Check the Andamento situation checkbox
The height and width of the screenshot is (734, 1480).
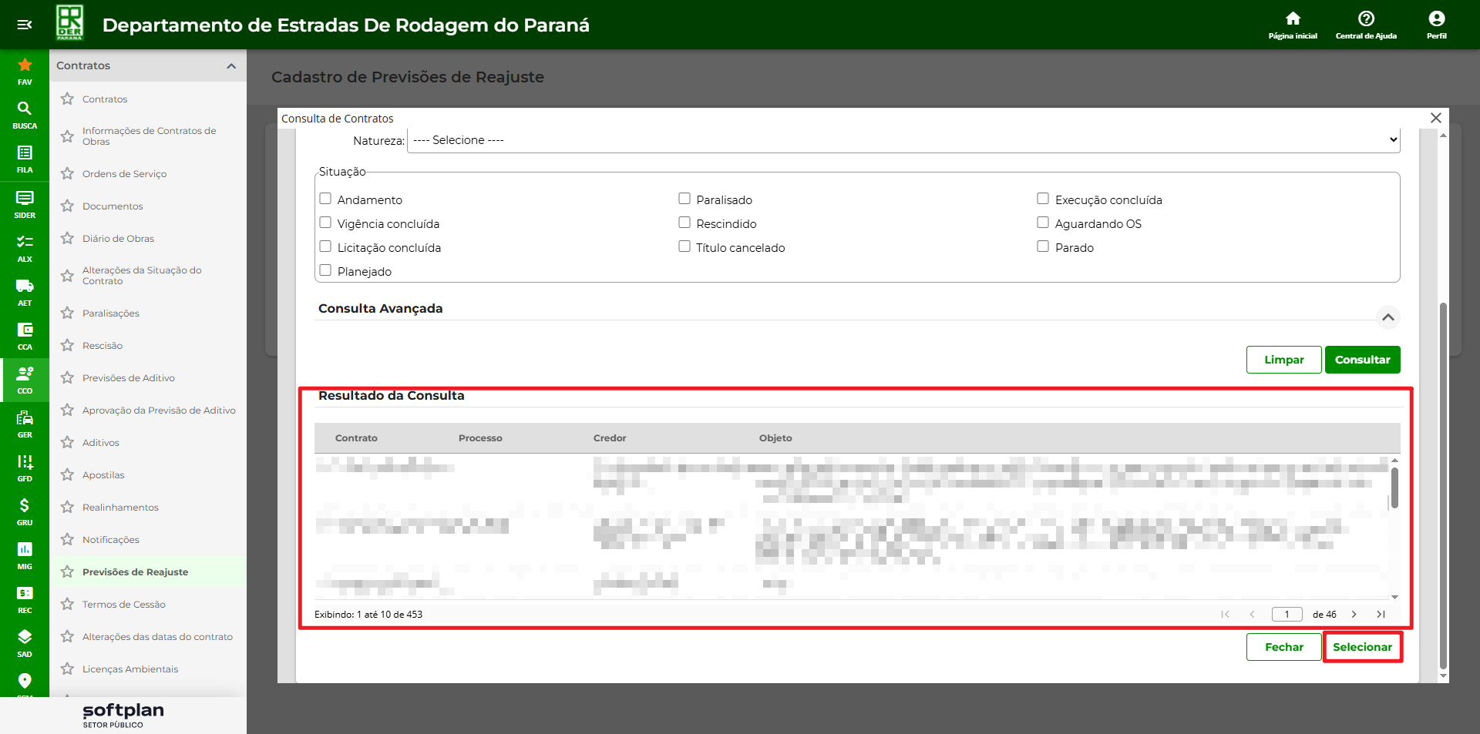[325, 199]
